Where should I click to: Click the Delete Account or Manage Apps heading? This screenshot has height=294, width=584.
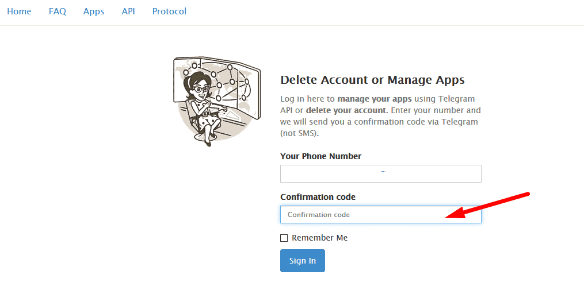tap(372, 80)
